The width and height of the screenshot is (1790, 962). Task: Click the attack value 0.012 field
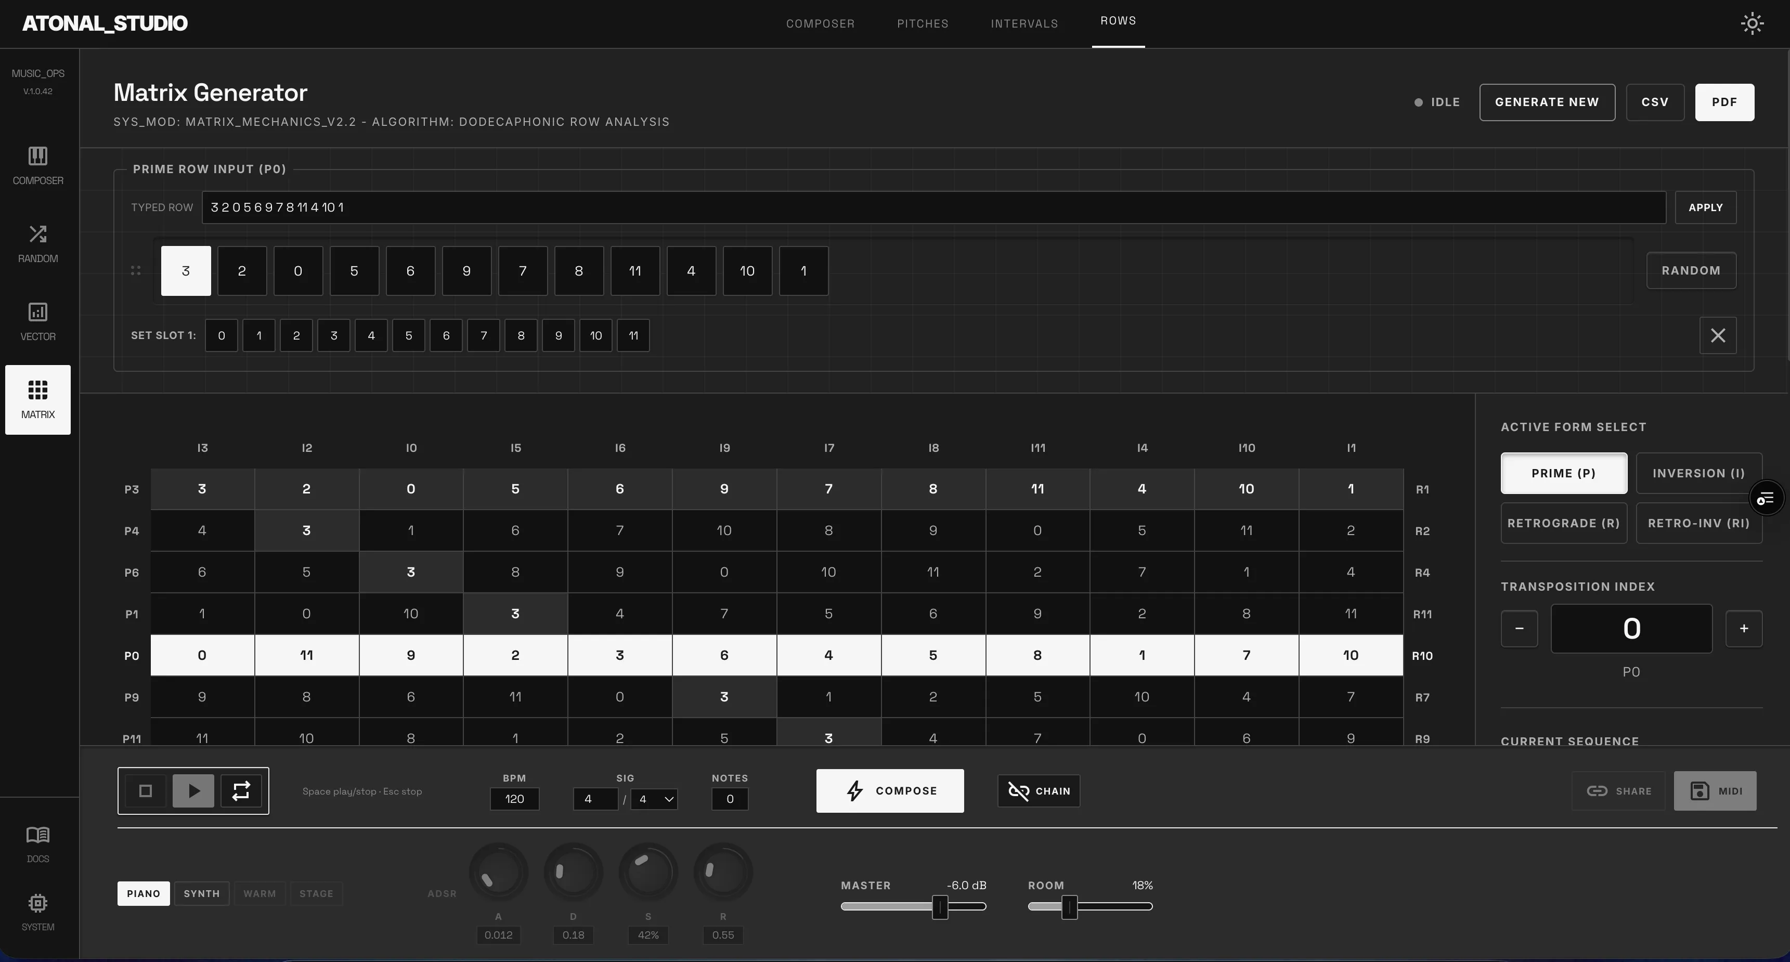[498, 935]
